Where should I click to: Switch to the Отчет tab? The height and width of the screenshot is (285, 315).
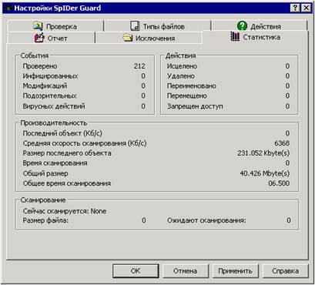pos(52,39)
